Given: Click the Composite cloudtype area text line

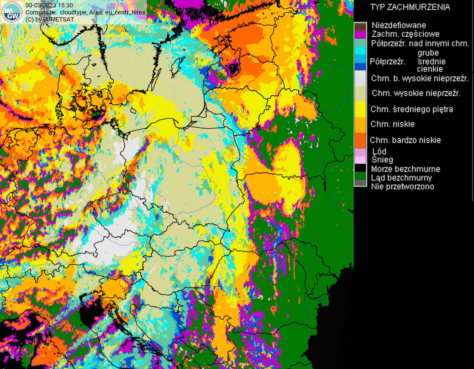Looking at the screenshot, I should (x=85, y=13).
